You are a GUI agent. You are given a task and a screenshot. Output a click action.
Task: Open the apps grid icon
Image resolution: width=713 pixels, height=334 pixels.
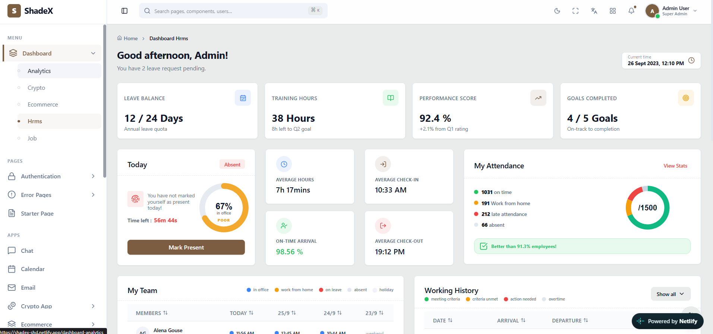613,11
